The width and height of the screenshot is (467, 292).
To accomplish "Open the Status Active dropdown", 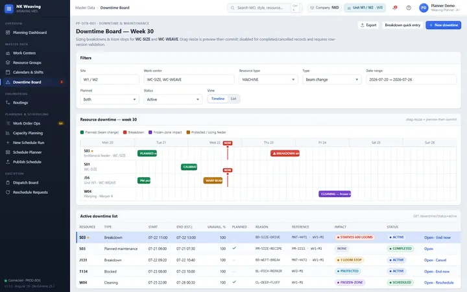I will (173, 99).
